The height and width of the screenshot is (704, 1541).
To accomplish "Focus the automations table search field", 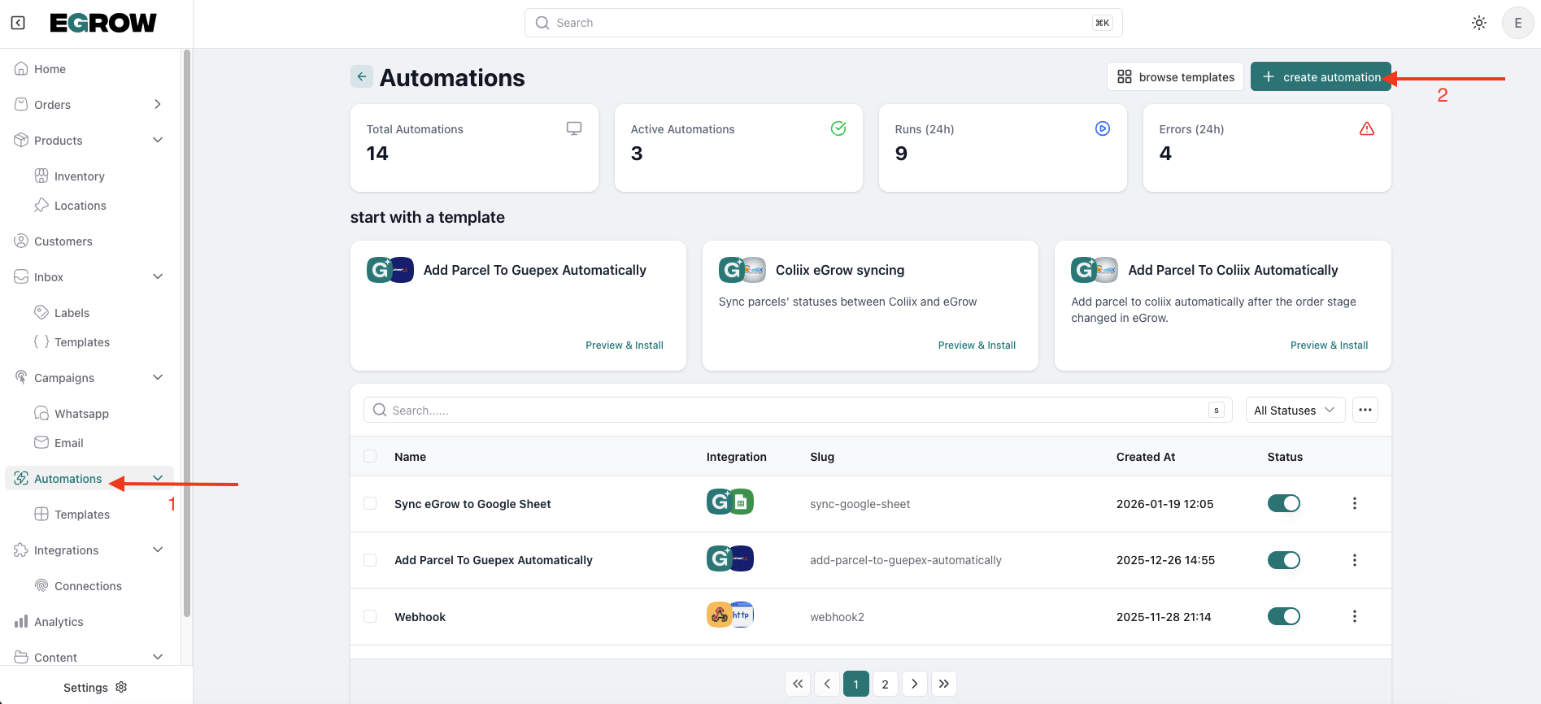I will point(797,410).
